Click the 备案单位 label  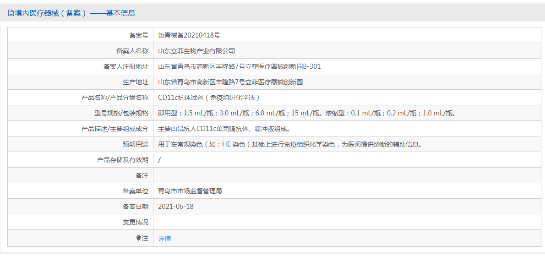pos(136,191)
